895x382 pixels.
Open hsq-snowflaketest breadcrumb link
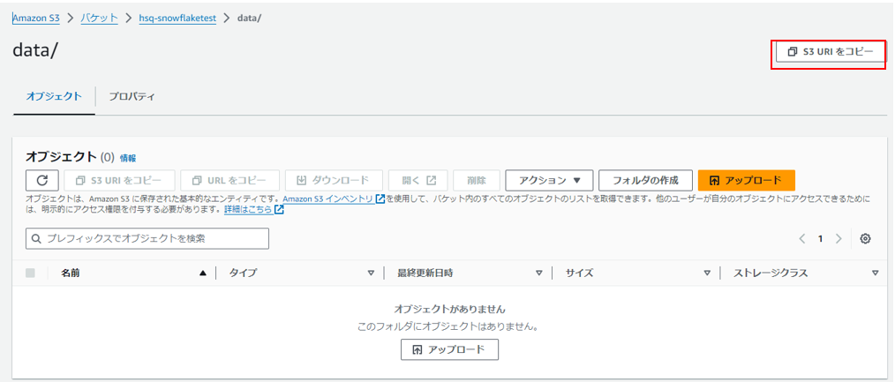[x=177, y=19]
